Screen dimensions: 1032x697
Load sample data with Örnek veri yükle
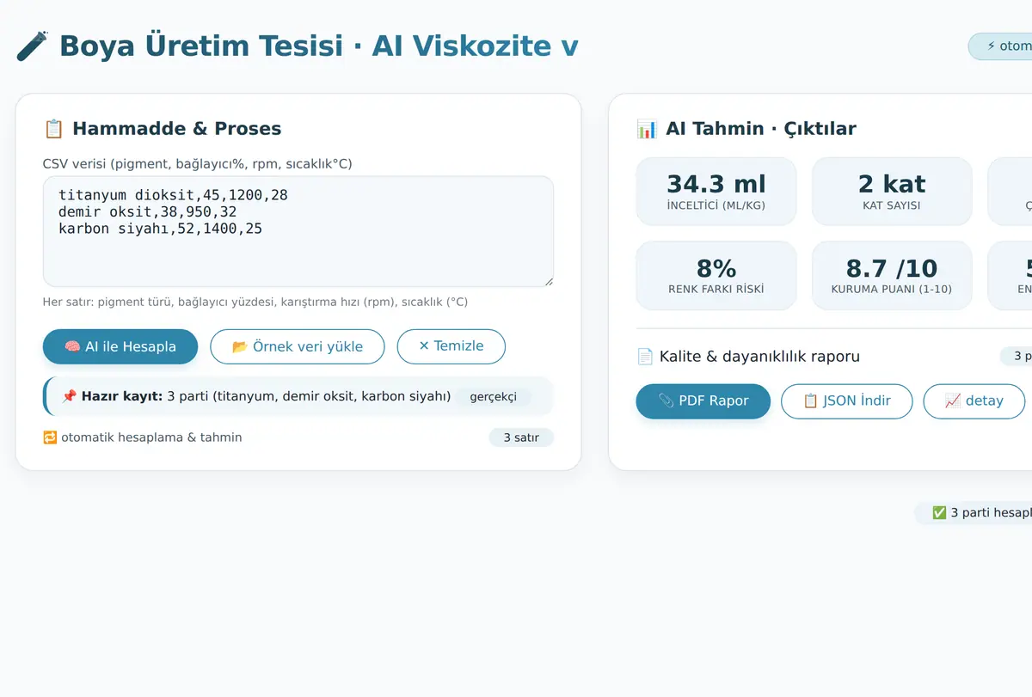298,346
